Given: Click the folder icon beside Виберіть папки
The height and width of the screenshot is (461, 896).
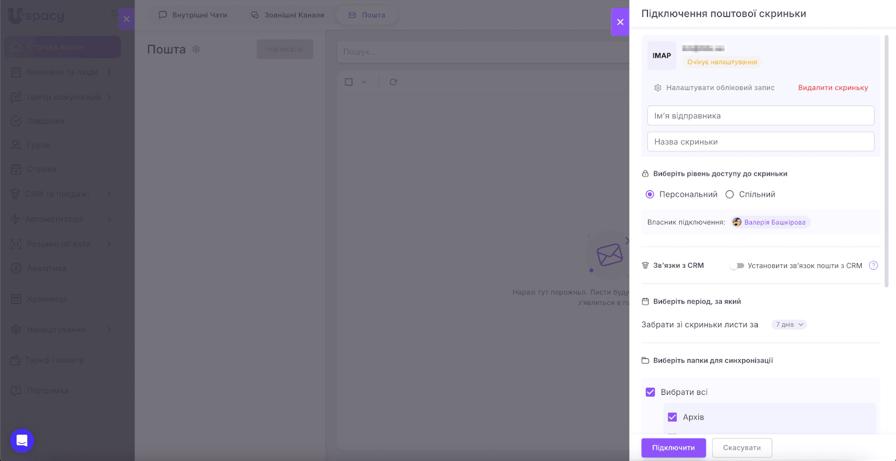Looking at the screenshot, I should coord(645,360).
